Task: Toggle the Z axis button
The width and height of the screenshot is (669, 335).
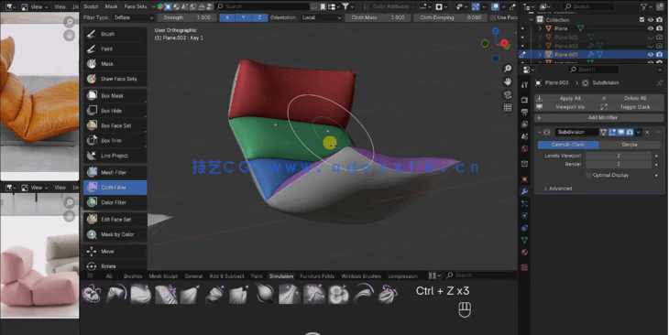Action: [x=260, y=17]
